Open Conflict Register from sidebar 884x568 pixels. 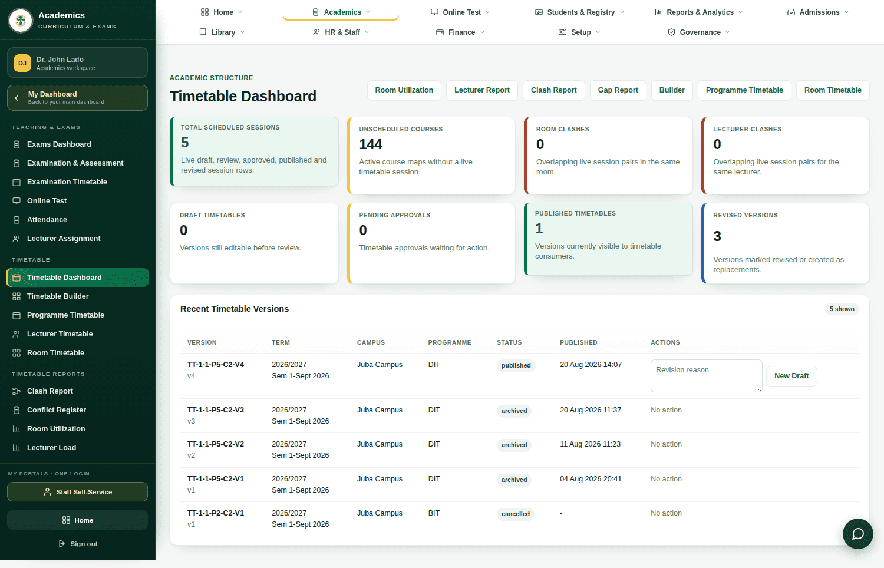(x=77, y=410)
